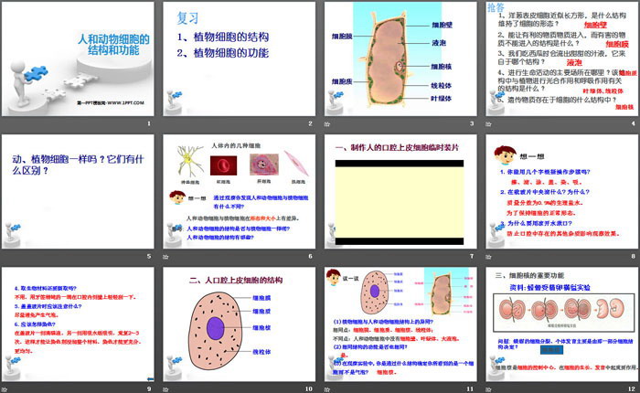Select slide 1 titled 人和动物细胞的结构和功能
This screenshot has height=393, width=640.
[78, 58]
